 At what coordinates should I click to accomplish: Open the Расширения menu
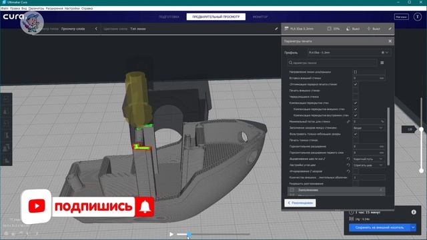tap(54, 9)
